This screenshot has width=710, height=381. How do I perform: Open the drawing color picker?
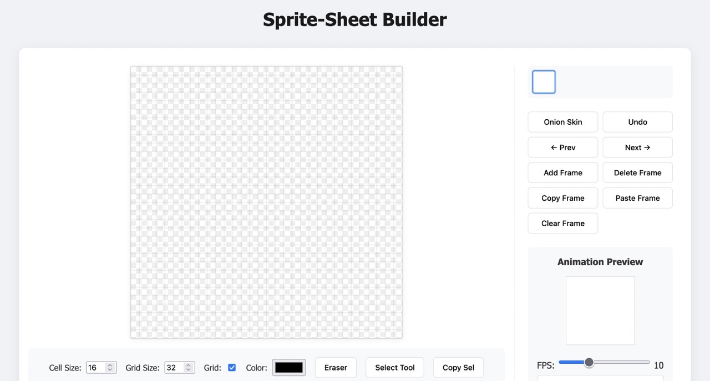288,367
